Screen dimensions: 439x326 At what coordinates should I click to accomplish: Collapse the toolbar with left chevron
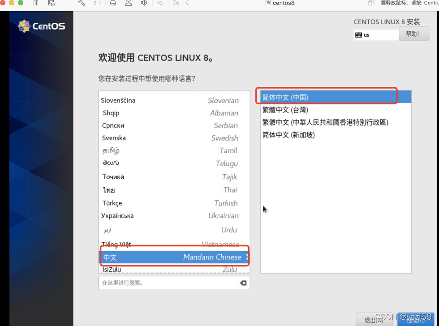(x=187, y=3)
